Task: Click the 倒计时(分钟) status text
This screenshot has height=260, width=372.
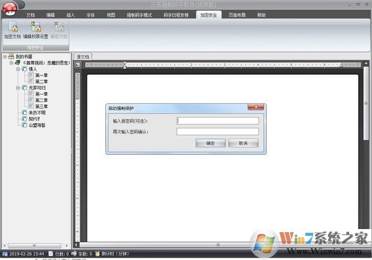Action: point(115,254)
